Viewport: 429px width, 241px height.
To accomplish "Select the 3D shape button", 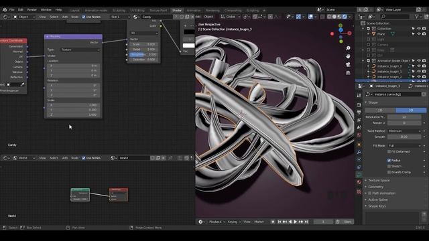I will 411,110.
